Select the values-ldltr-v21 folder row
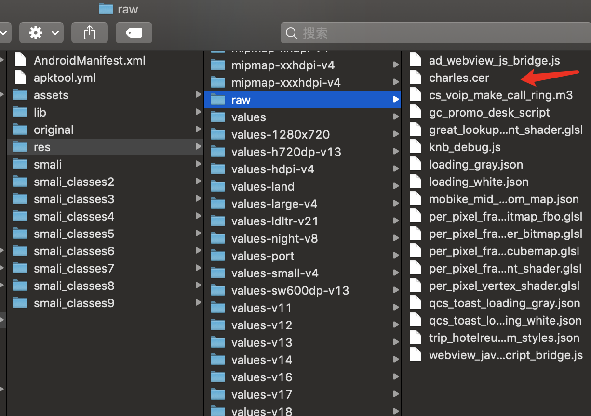The width and height of the screenshot is (591, 416). (303, 221)
